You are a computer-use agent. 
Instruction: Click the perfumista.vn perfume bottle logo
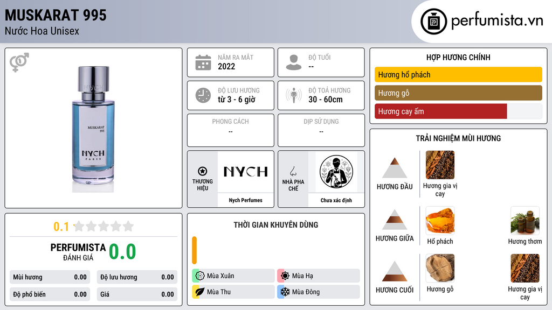click(433, 22)
